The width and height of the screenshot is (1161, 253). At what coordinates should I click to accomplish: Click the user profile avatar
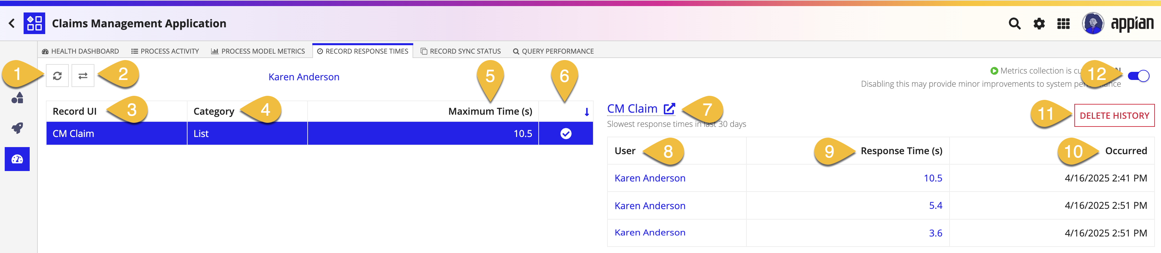1093,24
